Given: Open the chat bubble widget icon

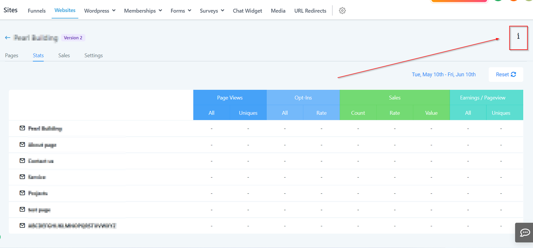Looking at the screenshot, I should pos(525,232).
